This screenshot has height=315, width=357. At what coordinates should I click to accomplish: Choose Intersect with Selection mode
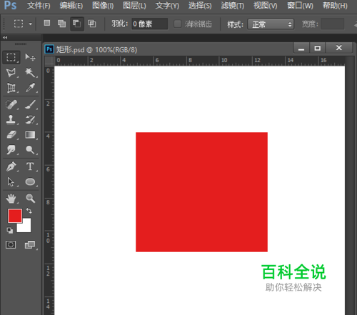(x=92, y=24)
